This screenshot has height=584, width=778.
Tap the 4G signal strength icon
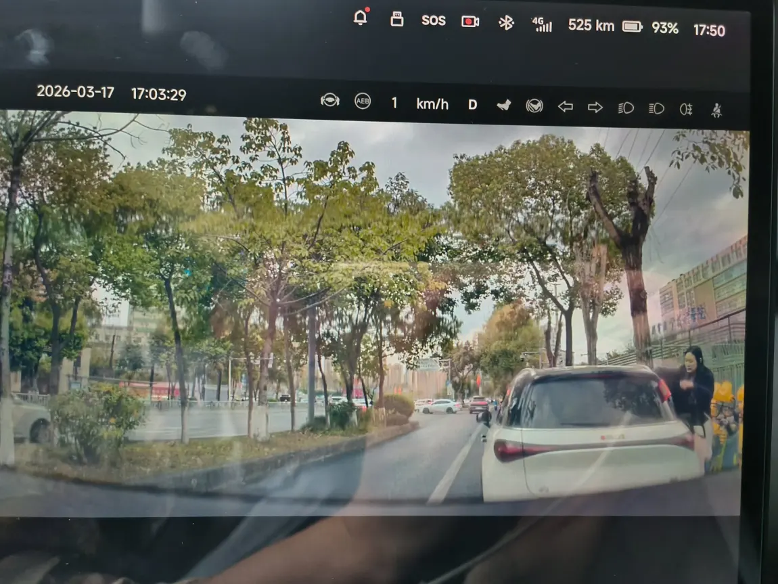[x=542, y=24]
